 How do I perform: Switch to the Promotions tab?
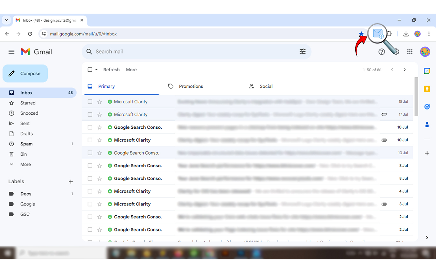(x=191, y=86)
